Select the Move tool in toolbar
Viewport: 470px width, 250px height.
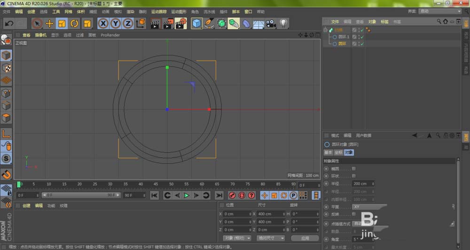click(x=49, y=23)
